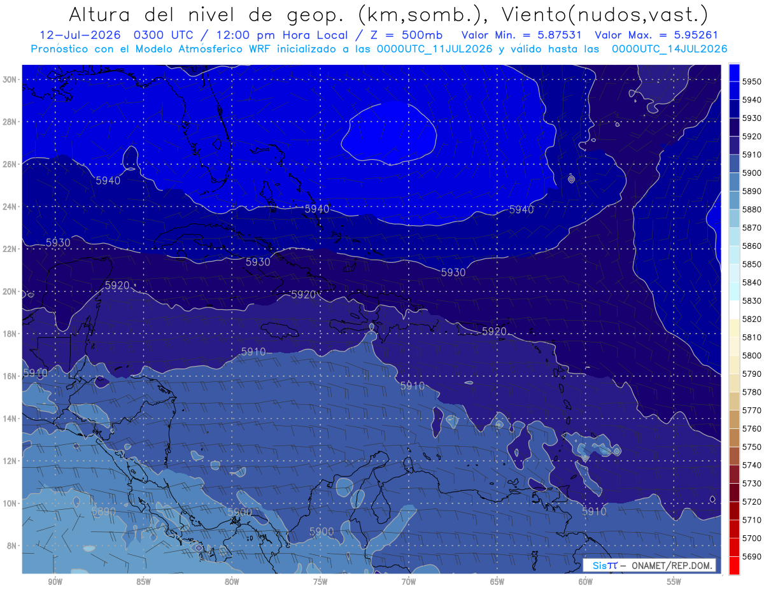Click the 14N latitude axis label
The image size is (764, 590).
(x=11, y=419)
